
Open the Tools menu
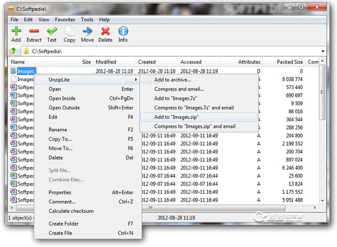87,20
